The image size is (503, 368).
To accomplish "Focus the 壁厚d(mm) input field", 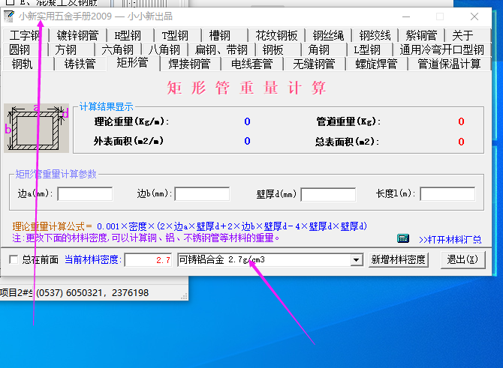I will (328, 194).
